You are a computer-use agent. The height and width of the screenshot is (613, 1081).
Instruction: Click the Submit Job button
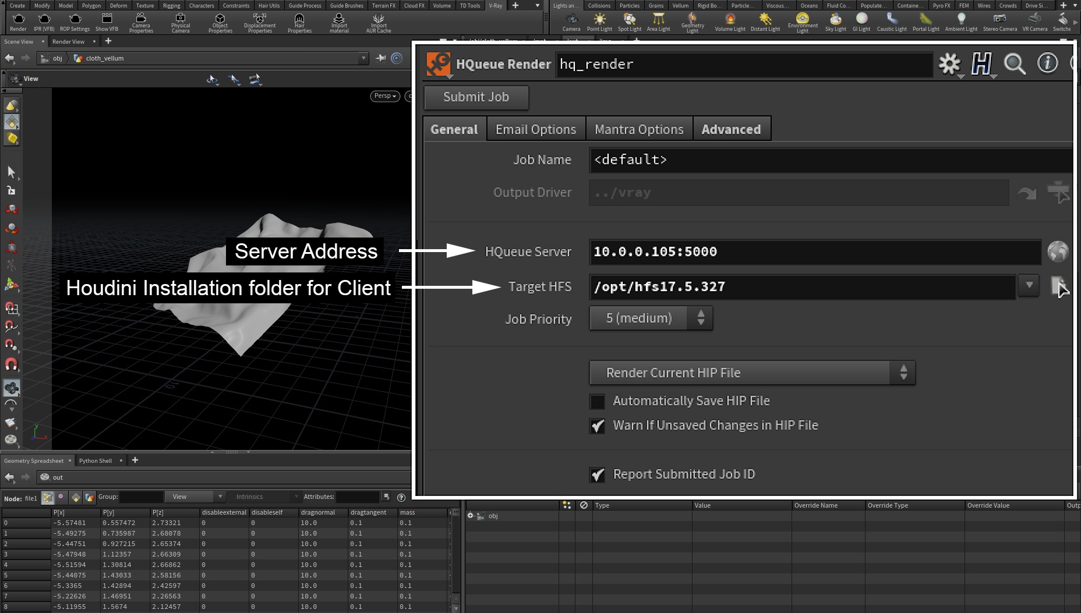coord(476,97)
